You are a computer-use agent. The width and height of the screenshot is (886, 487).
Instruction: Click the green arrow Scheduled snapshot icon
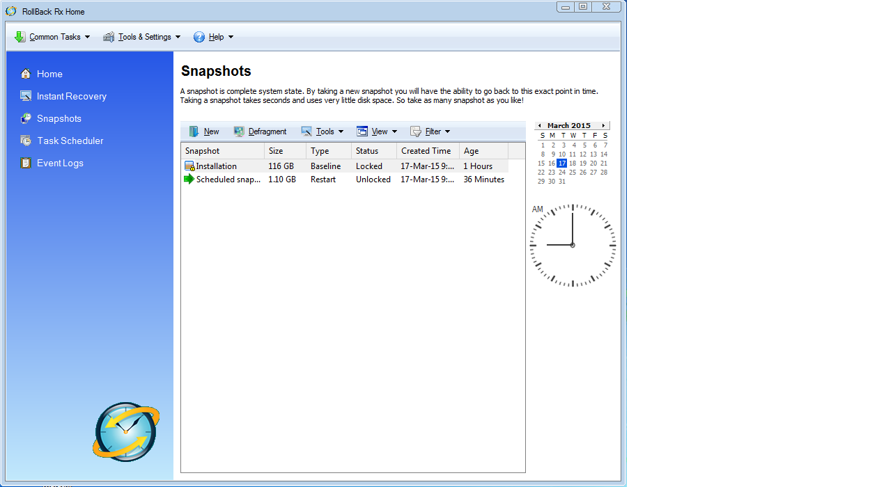[189, 179]
